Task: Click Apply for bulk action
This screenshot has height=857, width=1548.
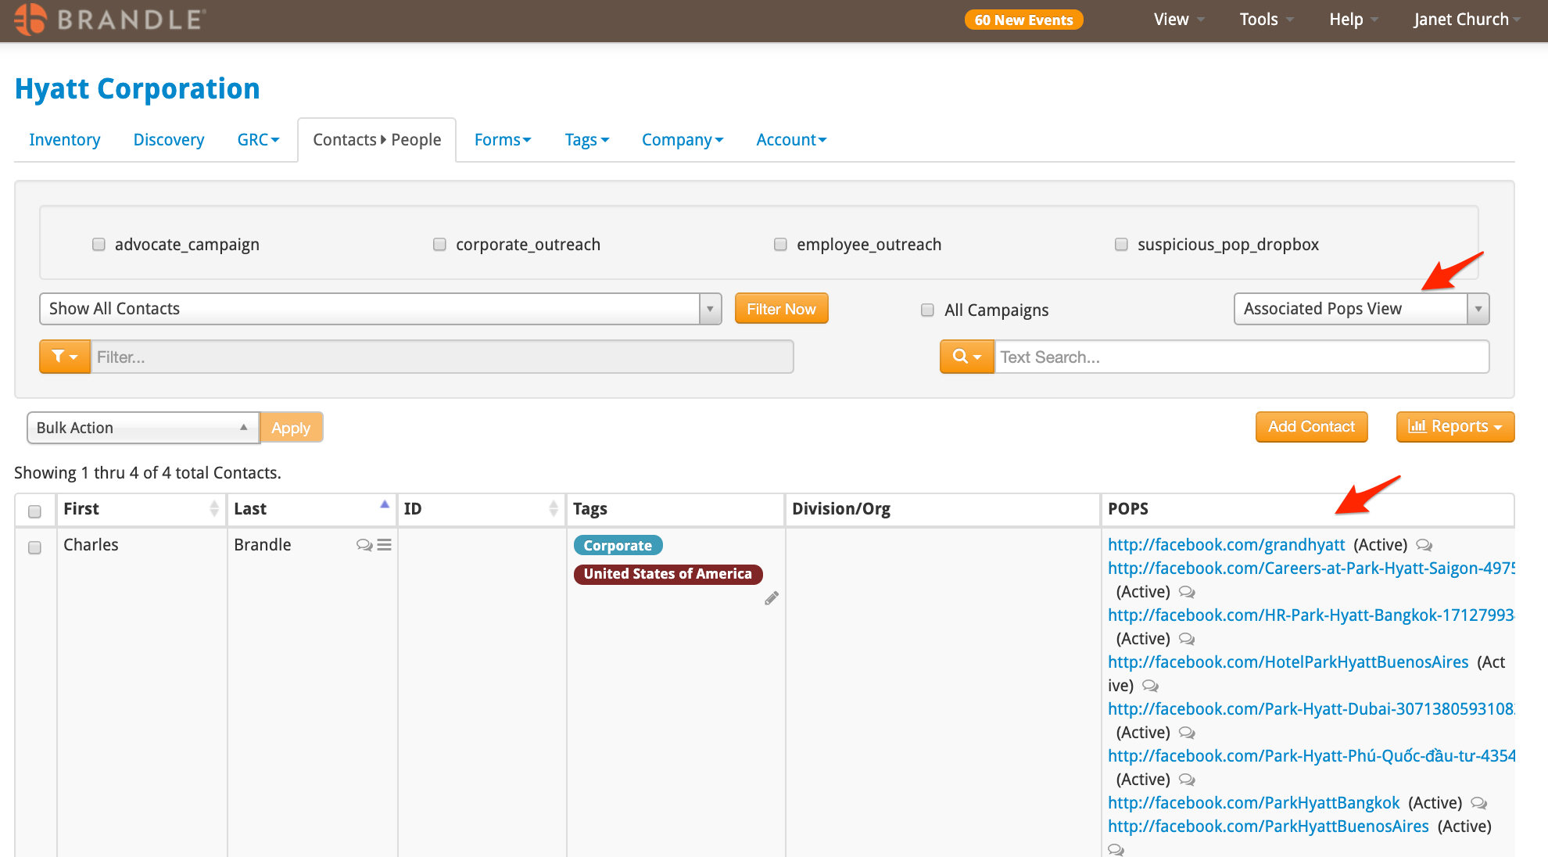Action: pos(291,428)
